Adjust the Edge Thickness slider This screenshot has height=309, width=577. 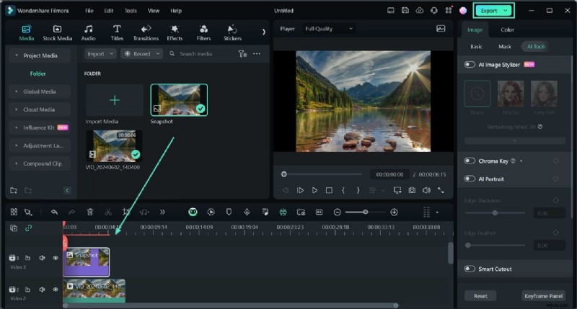tap(495, 212)
